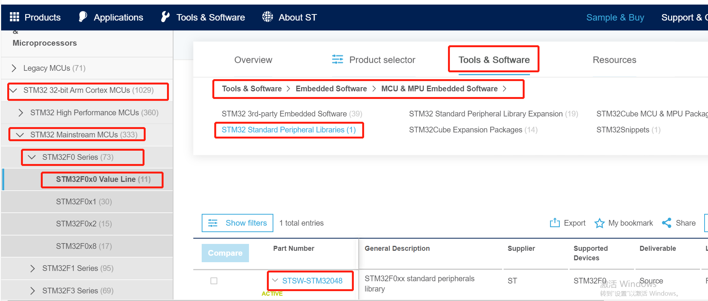Click the Tools & Software wrench icon
Image resolution: width=708 pixels, height=301 pixels.
165,17
